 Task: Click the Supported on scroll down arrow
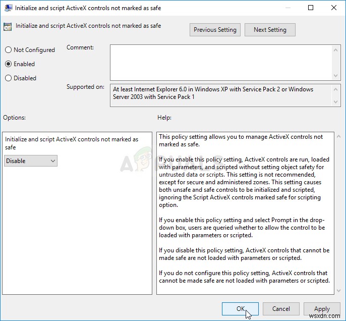335,102
